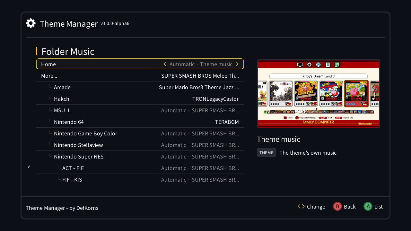This screenshot has width=411, height=231.
Task: Click TERABGM music value
Action: 227,122
